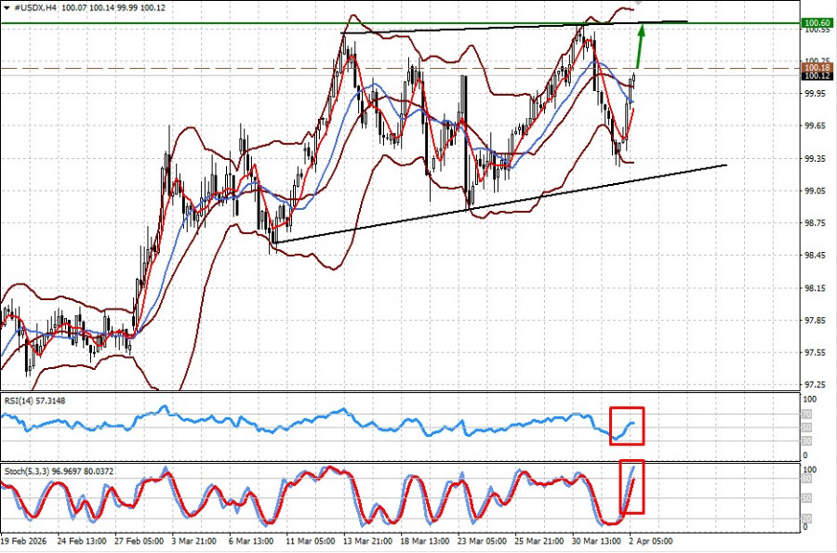Click the 97.25 price axis label
Viewport: 837px width, 553px height.
pos(816,385)
